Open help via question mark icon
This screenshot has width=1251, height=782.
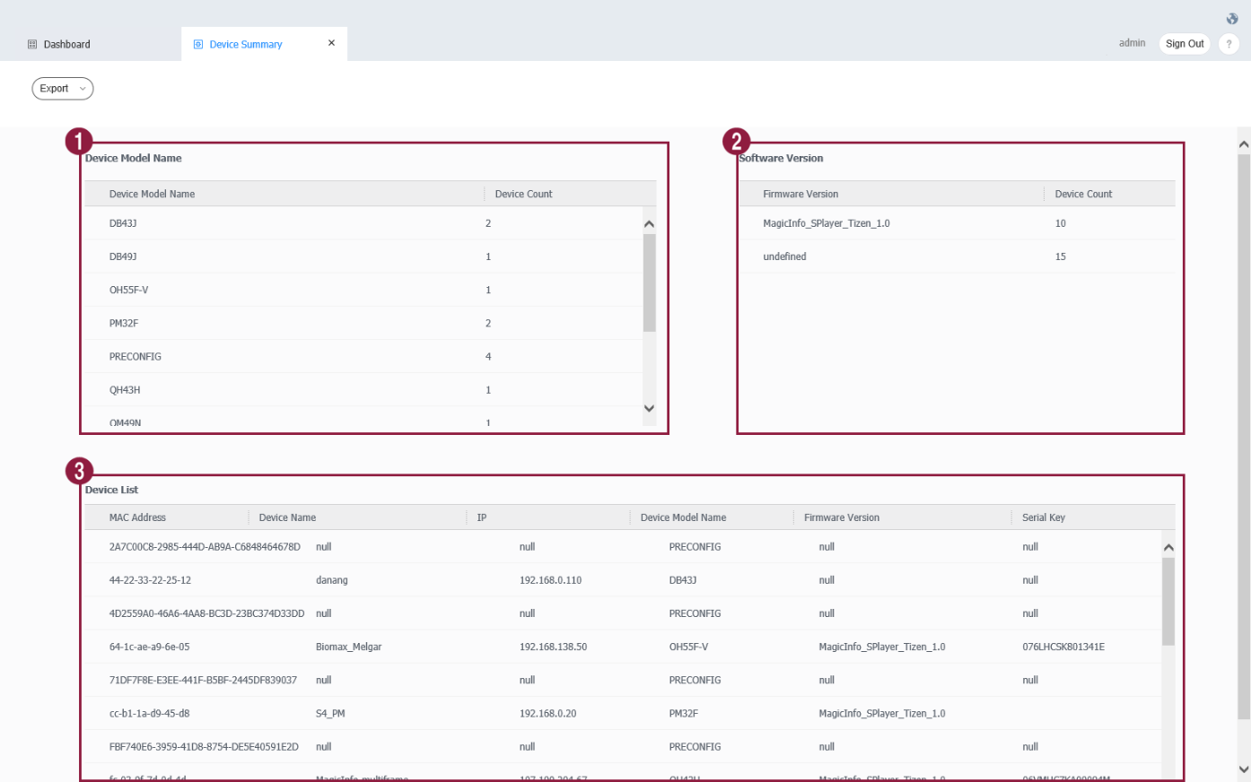click(x=1229, y=44)
